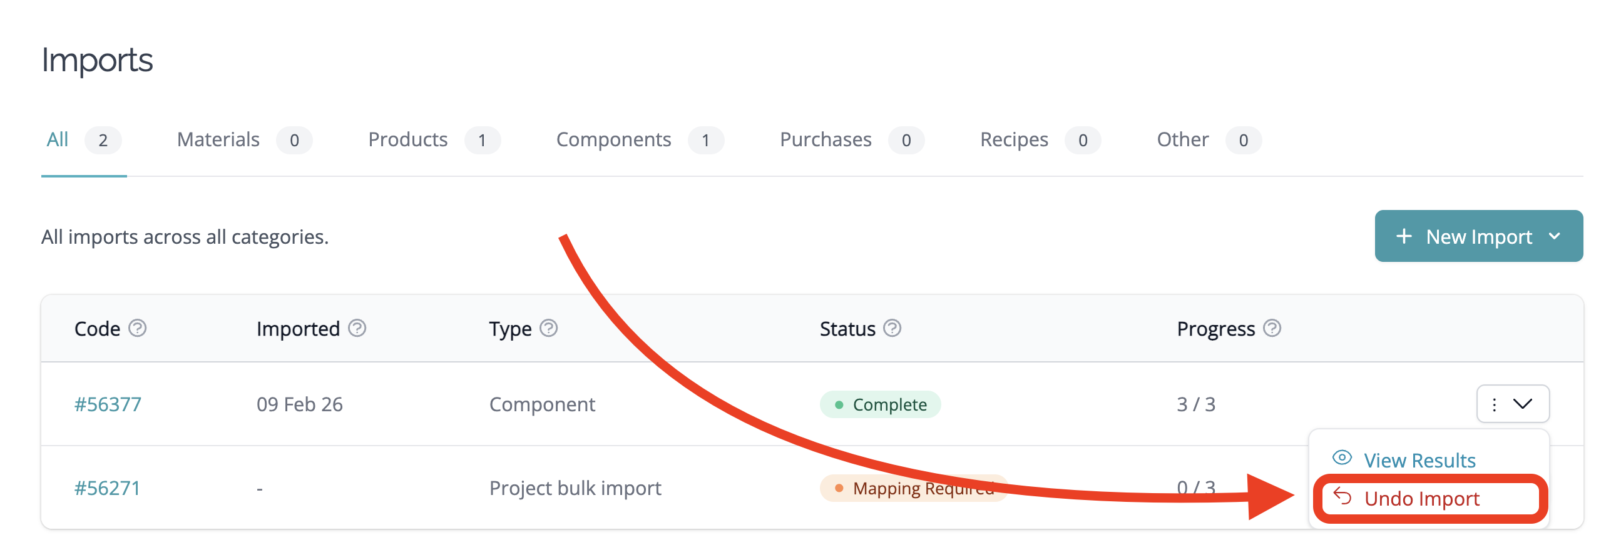The height and width of the screenshot is (540, 1616).
Task: Click the undo arrow icon
Action: 1342,497
